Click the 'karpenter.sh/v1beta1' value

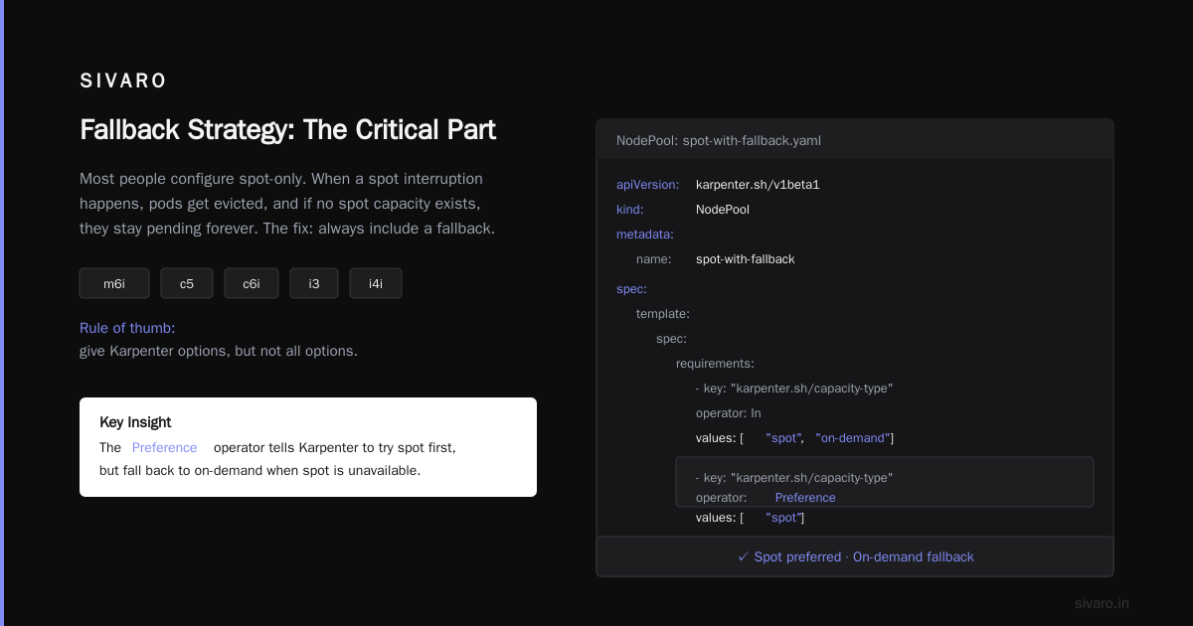758,185
